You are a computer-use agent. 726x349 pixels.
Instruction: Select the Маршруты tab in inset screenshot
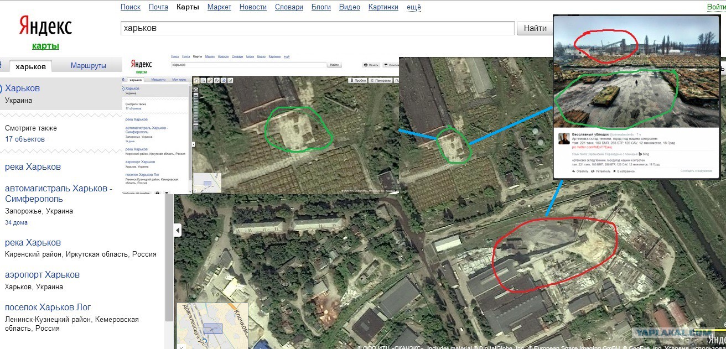click(x=158, y=80)
